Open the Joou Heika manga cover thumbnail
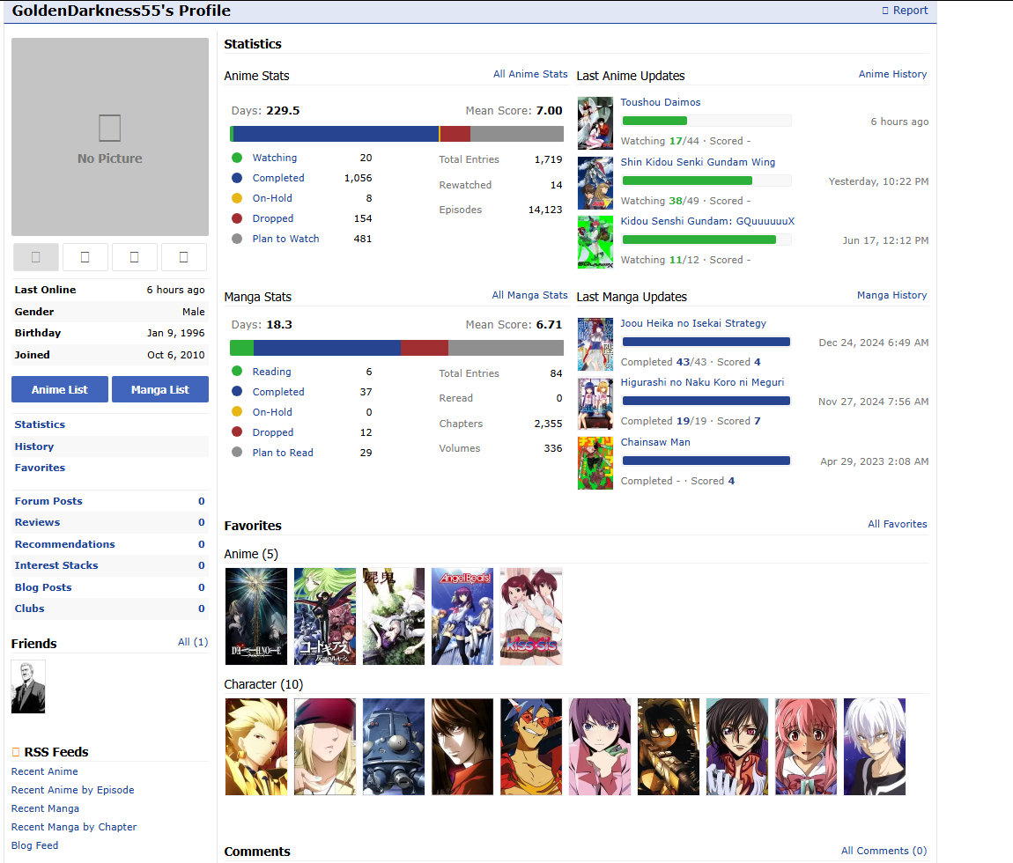 click(595, 344)
